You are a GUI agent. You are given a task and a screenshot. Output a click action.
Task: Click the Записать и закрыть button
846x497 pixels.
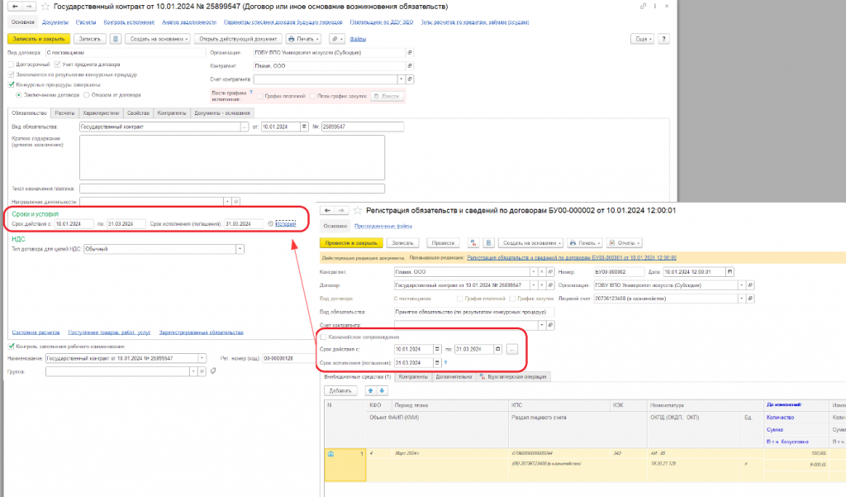tap(39, 39)
